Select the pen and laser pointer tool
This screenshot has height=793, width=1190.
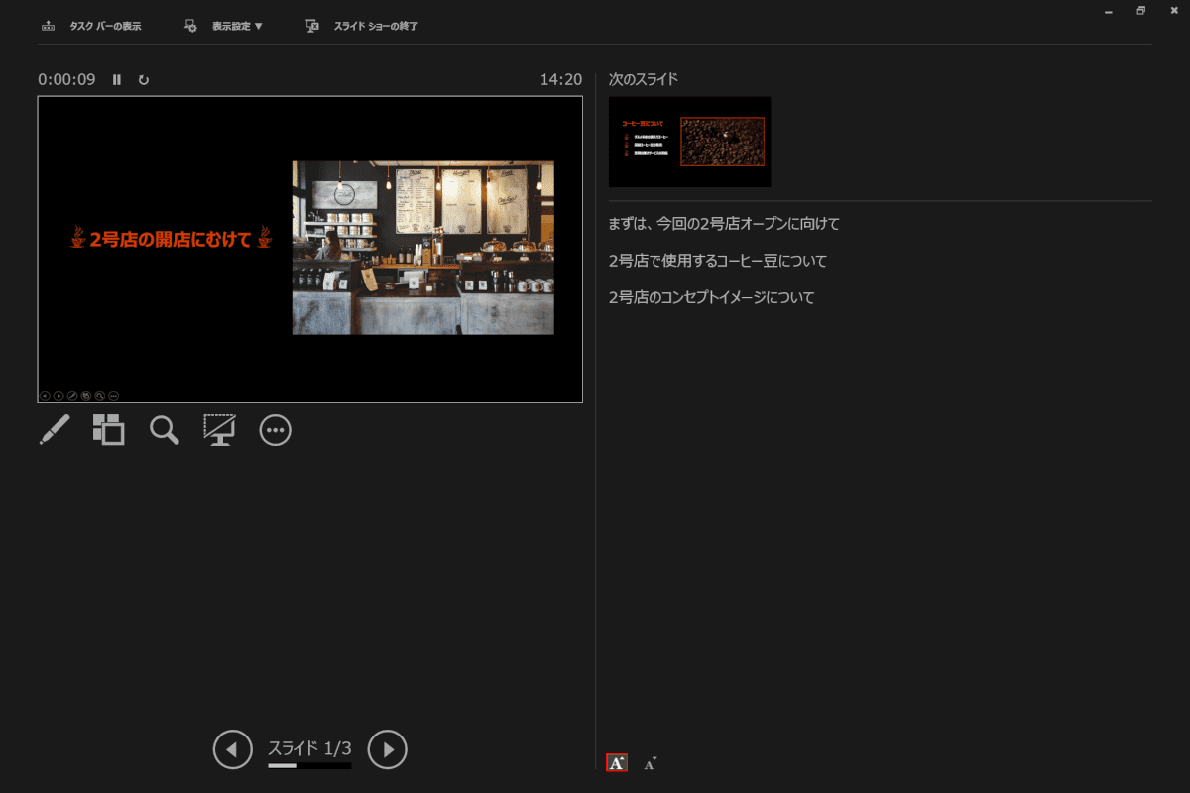55,429
